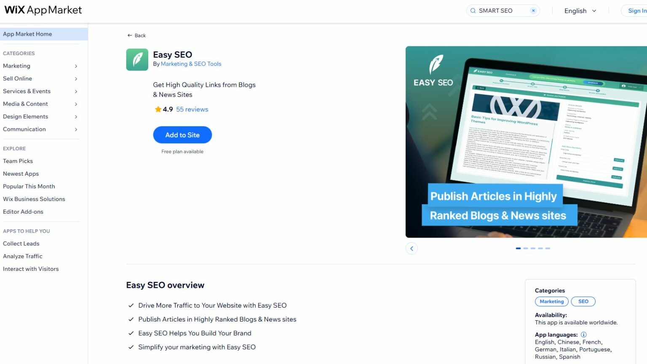Open the App languages info tooltip icon
647x364 pixels.
584,334
